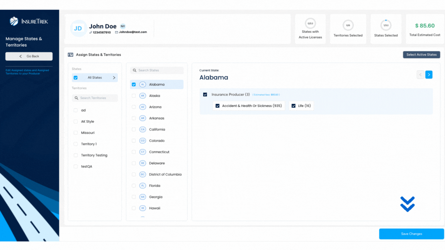Go to previous state using left arrow

point(420,74)
